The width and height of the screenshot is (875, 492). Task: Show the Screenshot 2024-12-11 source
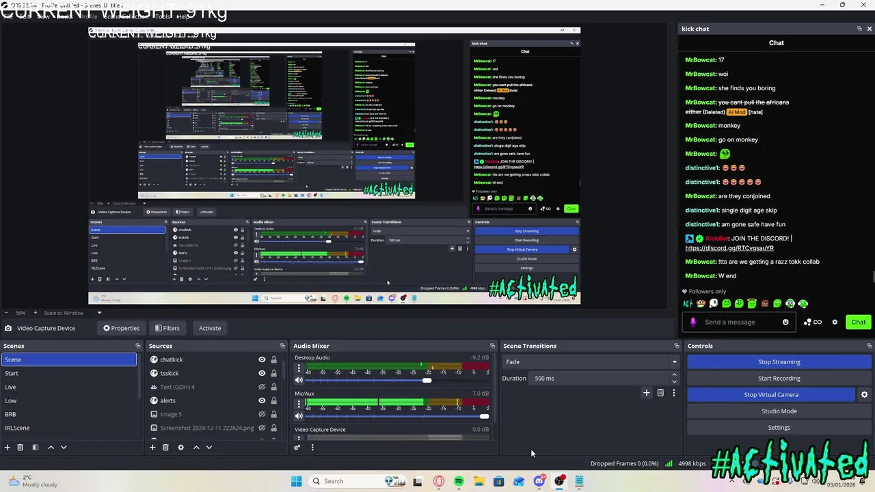[x=262, y=428]
